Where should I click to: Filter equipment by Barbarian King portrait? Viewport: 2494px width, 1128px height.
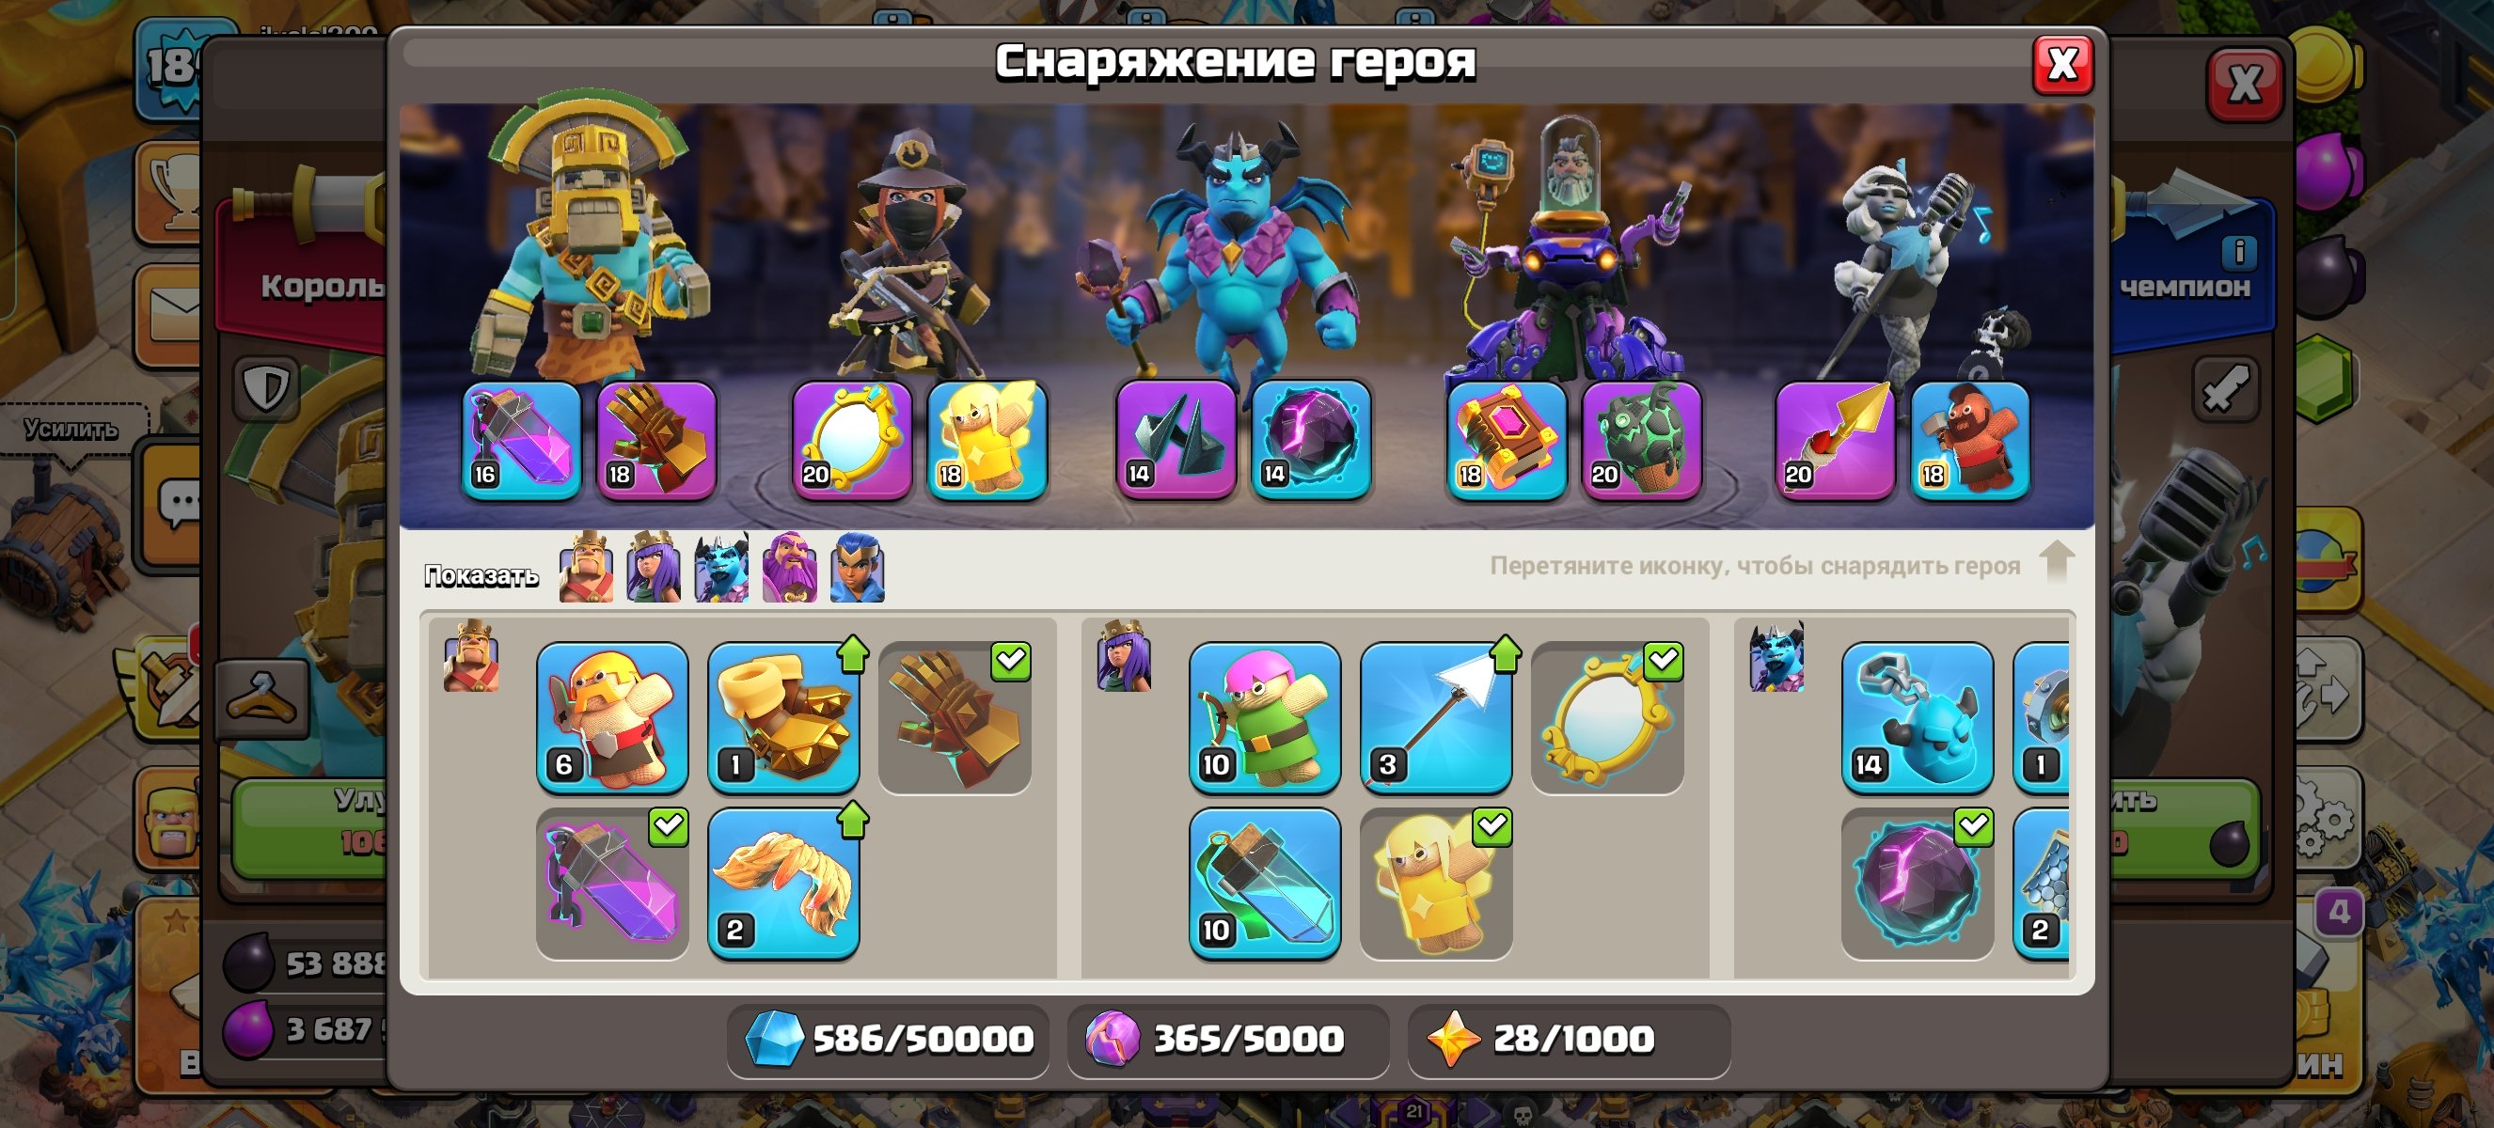(586, 568)
